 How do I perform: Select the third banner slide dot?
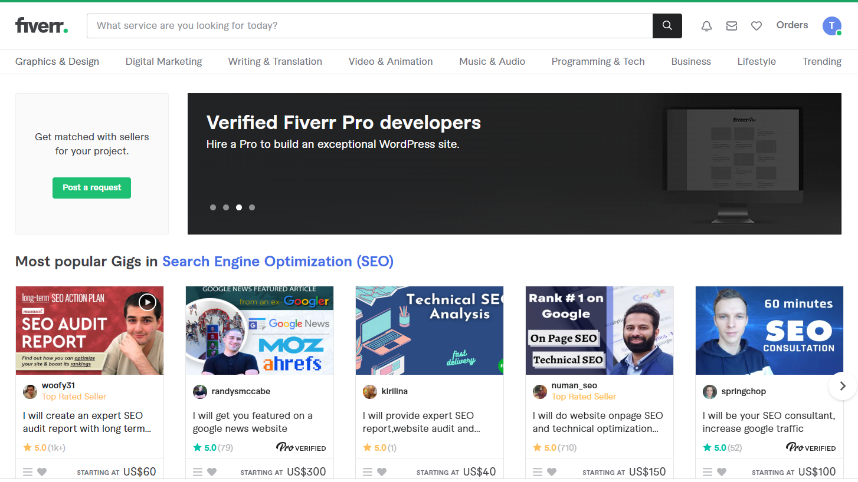click(x=239, y=207)
